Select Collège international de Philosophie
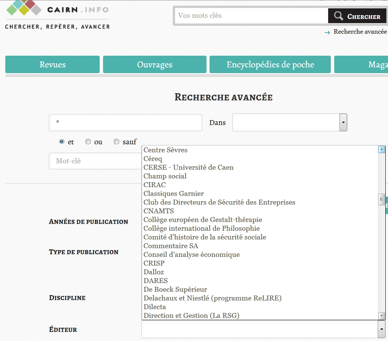The width and height of the screenshot is (388, 341). pyautogui.click(x=260, y=228)
